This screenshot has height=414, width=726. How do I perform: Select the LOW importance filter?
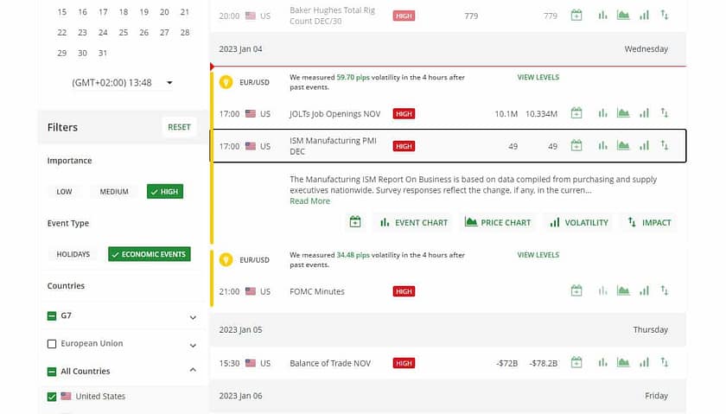tap(65, 191)
